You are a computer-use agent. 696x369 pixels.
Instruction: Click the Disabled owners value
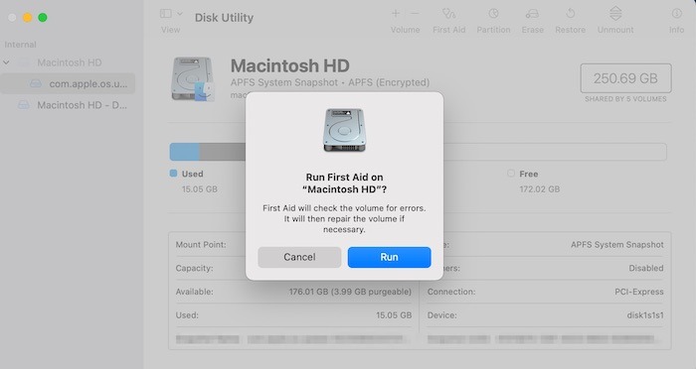646,268
